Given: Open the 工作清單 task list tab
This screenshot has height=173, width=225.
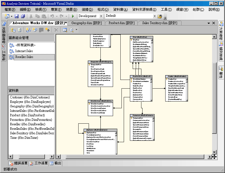Looking at the screenshot, I should coord(39,163).
